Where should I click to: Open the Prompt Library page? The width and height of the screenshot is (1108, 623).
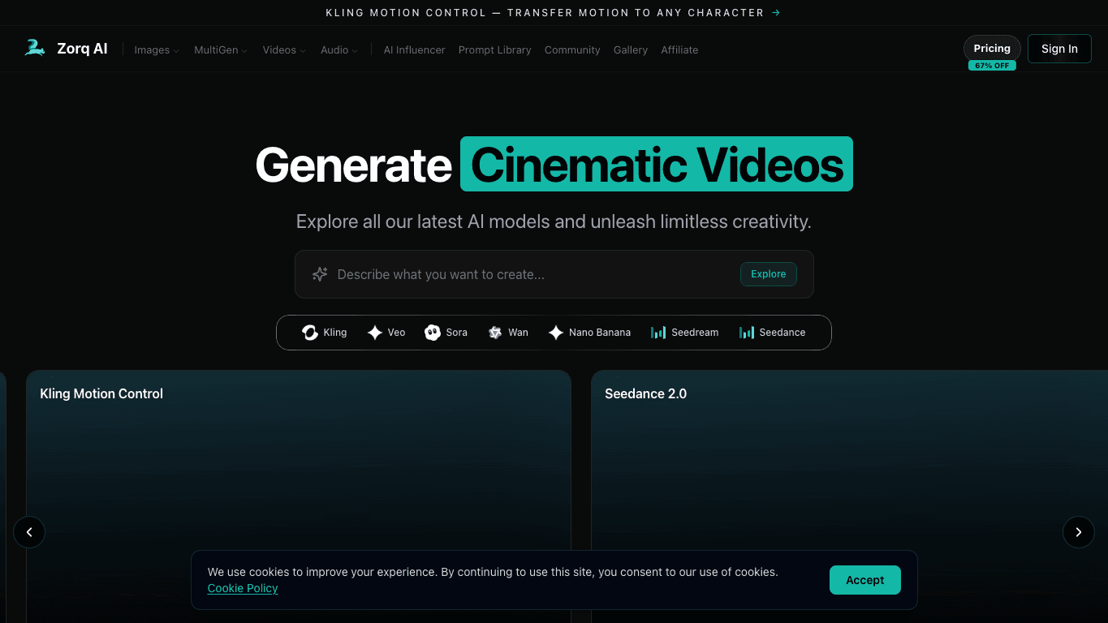[494, 49]
